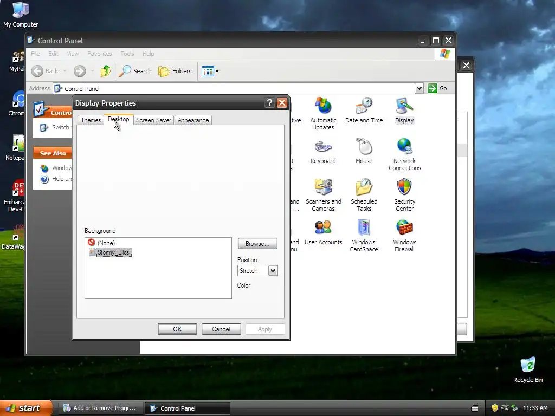This screenshot has height=416, width=555.
Task: Open the Help menu
Action: point(149,54)
